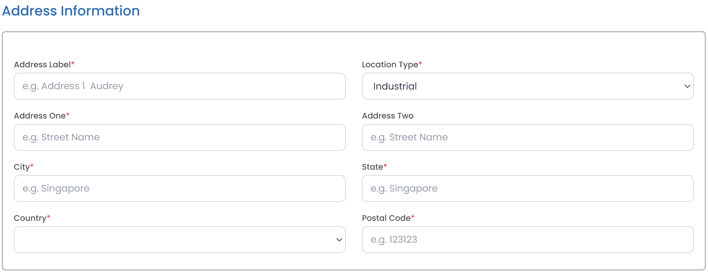Focus the Address One text field
Image resolution: width=708 pixels, height=272 pixels.
click(x=180, y=137)
